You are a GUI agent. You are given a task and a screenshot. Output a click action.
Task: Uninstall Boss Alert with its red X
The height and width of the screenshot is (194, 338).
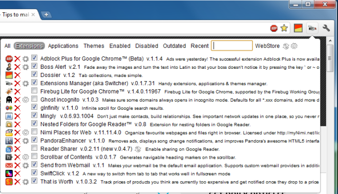17,67
